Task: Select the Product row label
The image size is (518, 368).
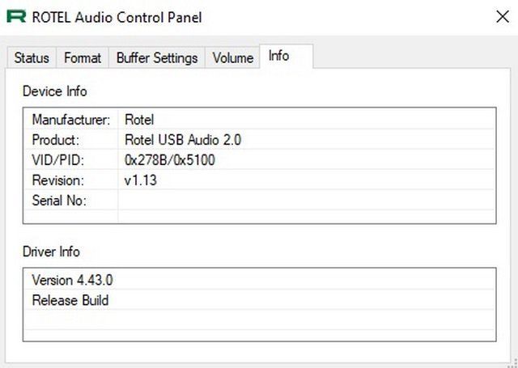Action: coord(56,140)
